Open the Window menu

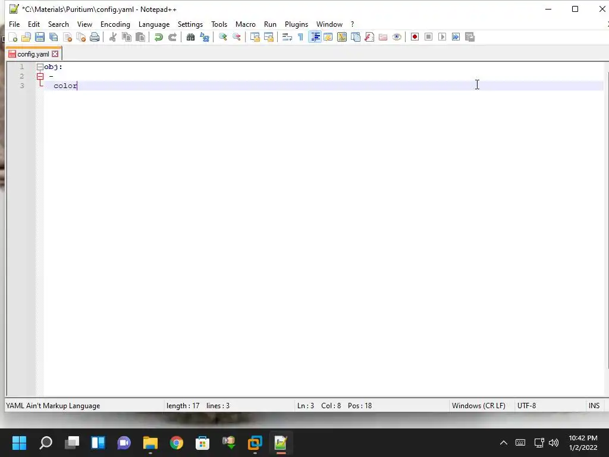pos(329,24)
